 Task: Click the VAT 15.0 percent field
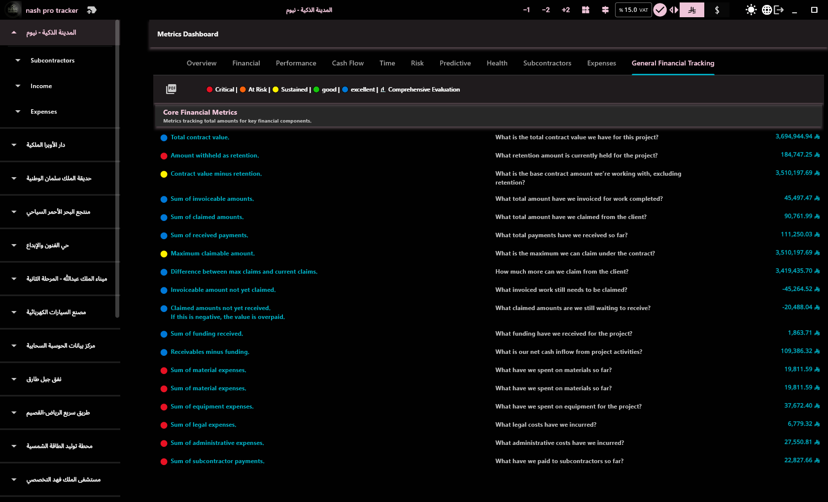[633, 10]
